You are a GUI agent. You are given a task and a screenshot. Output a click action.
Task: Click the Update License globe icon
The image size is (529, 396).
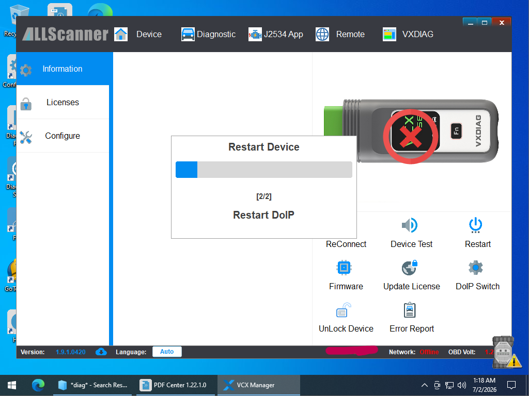pyautogui.click(x=410, y=268)
